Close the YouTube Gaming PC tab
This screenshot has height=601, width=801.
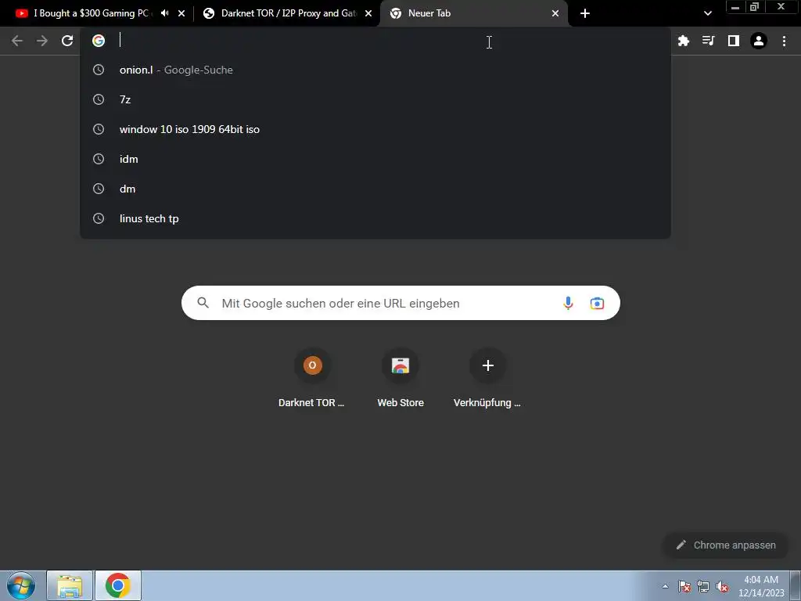(x=181, y=13)
